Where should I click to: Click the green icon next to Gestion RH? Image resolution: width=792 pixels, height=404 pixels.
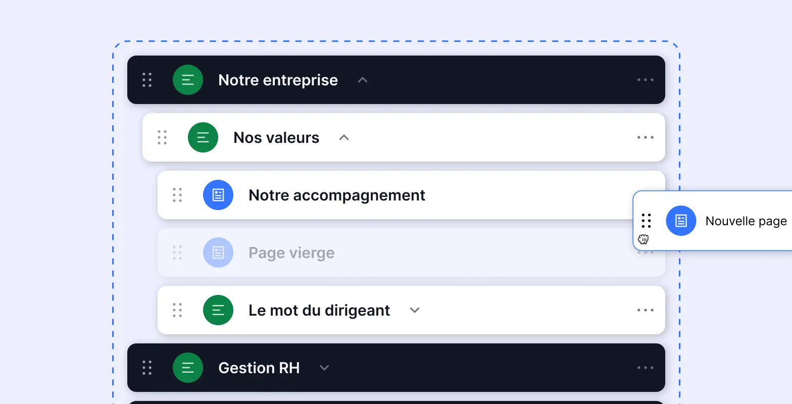(187, 368)
